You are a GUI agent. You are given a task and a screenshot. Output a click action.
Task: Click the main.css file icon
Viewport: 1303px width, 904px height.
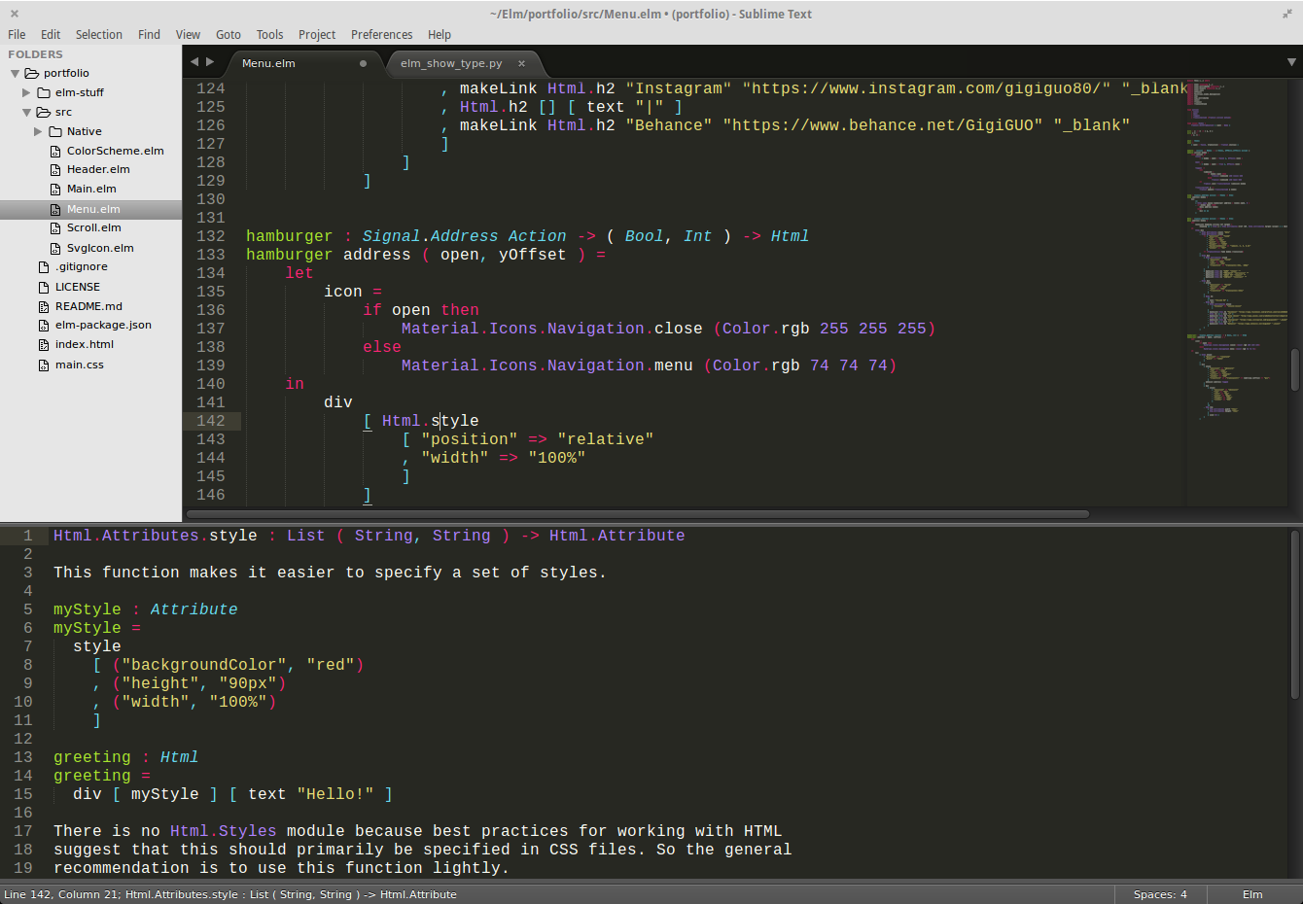coord(44,365)
